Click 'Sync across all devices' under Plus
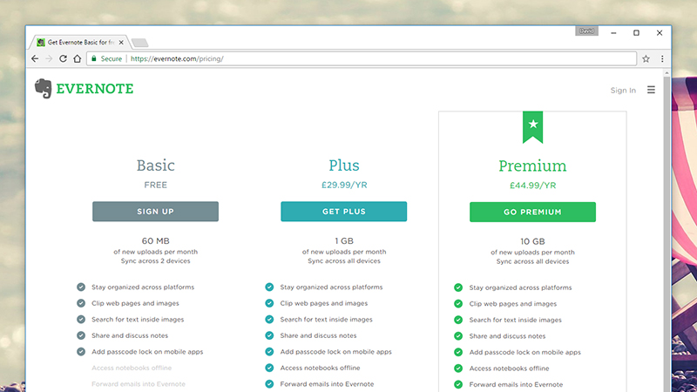697x392 pixels. click(344, 260)
